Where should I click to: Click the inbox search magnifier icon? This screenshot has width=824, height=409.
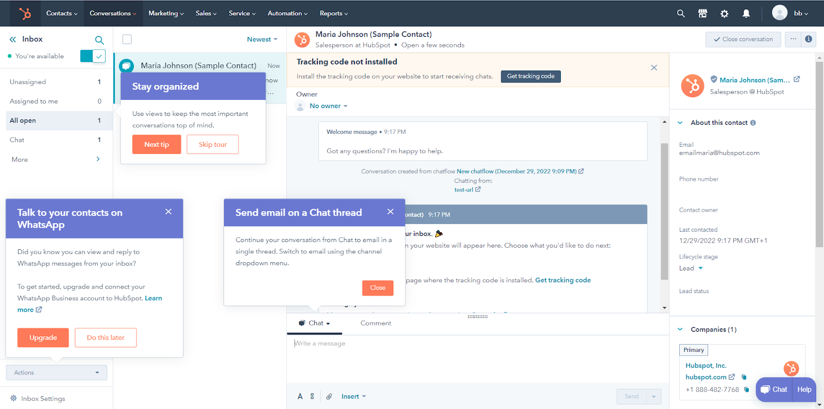[x=99, y=40]
